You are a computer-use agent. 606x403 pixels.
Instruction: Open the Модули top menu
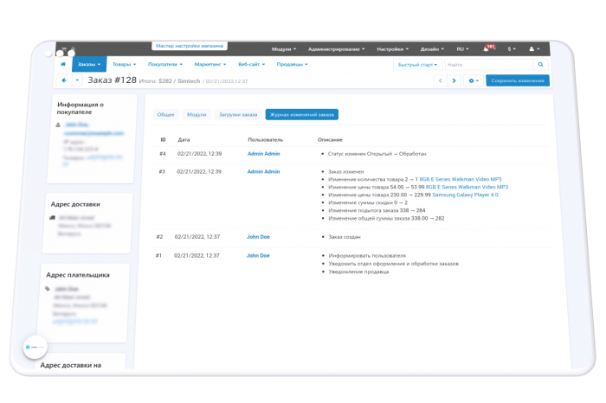click(x=284, y=49)
